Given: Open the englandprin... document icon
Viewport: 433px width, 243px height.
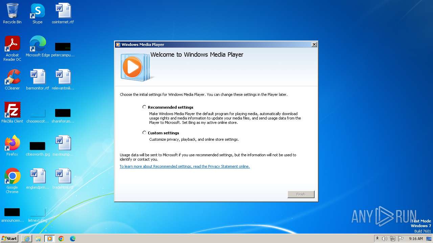Looking at the screenshot, I should 38,179.
